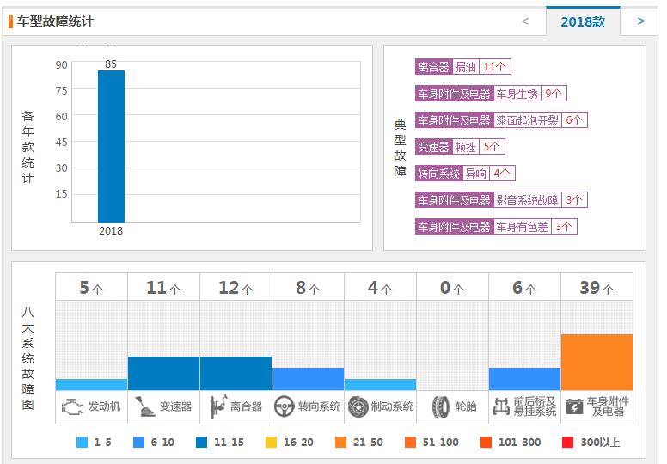Image resolution: width=667 pixels, height=464 pixels.
Task: Click the 85 value label above bar
Action: click(x=111, y=64)
